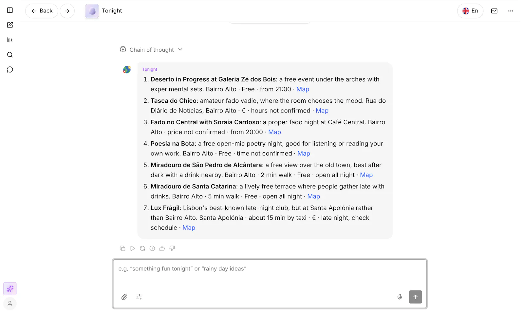
Task: Play the response aloud
Action: (132, 249)
